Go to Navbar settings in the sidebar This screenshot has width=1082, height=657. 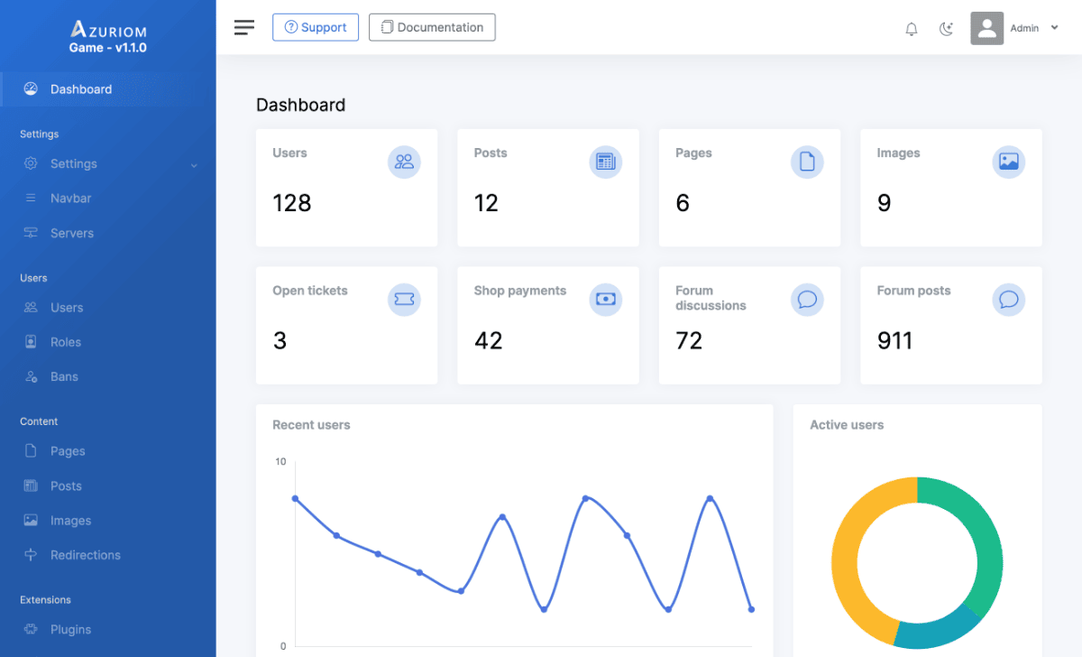70,199
